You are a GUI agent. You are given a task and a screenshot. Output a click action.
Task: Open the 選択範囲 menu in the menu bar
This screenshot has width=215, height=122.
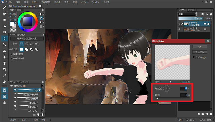click(46, 2)
